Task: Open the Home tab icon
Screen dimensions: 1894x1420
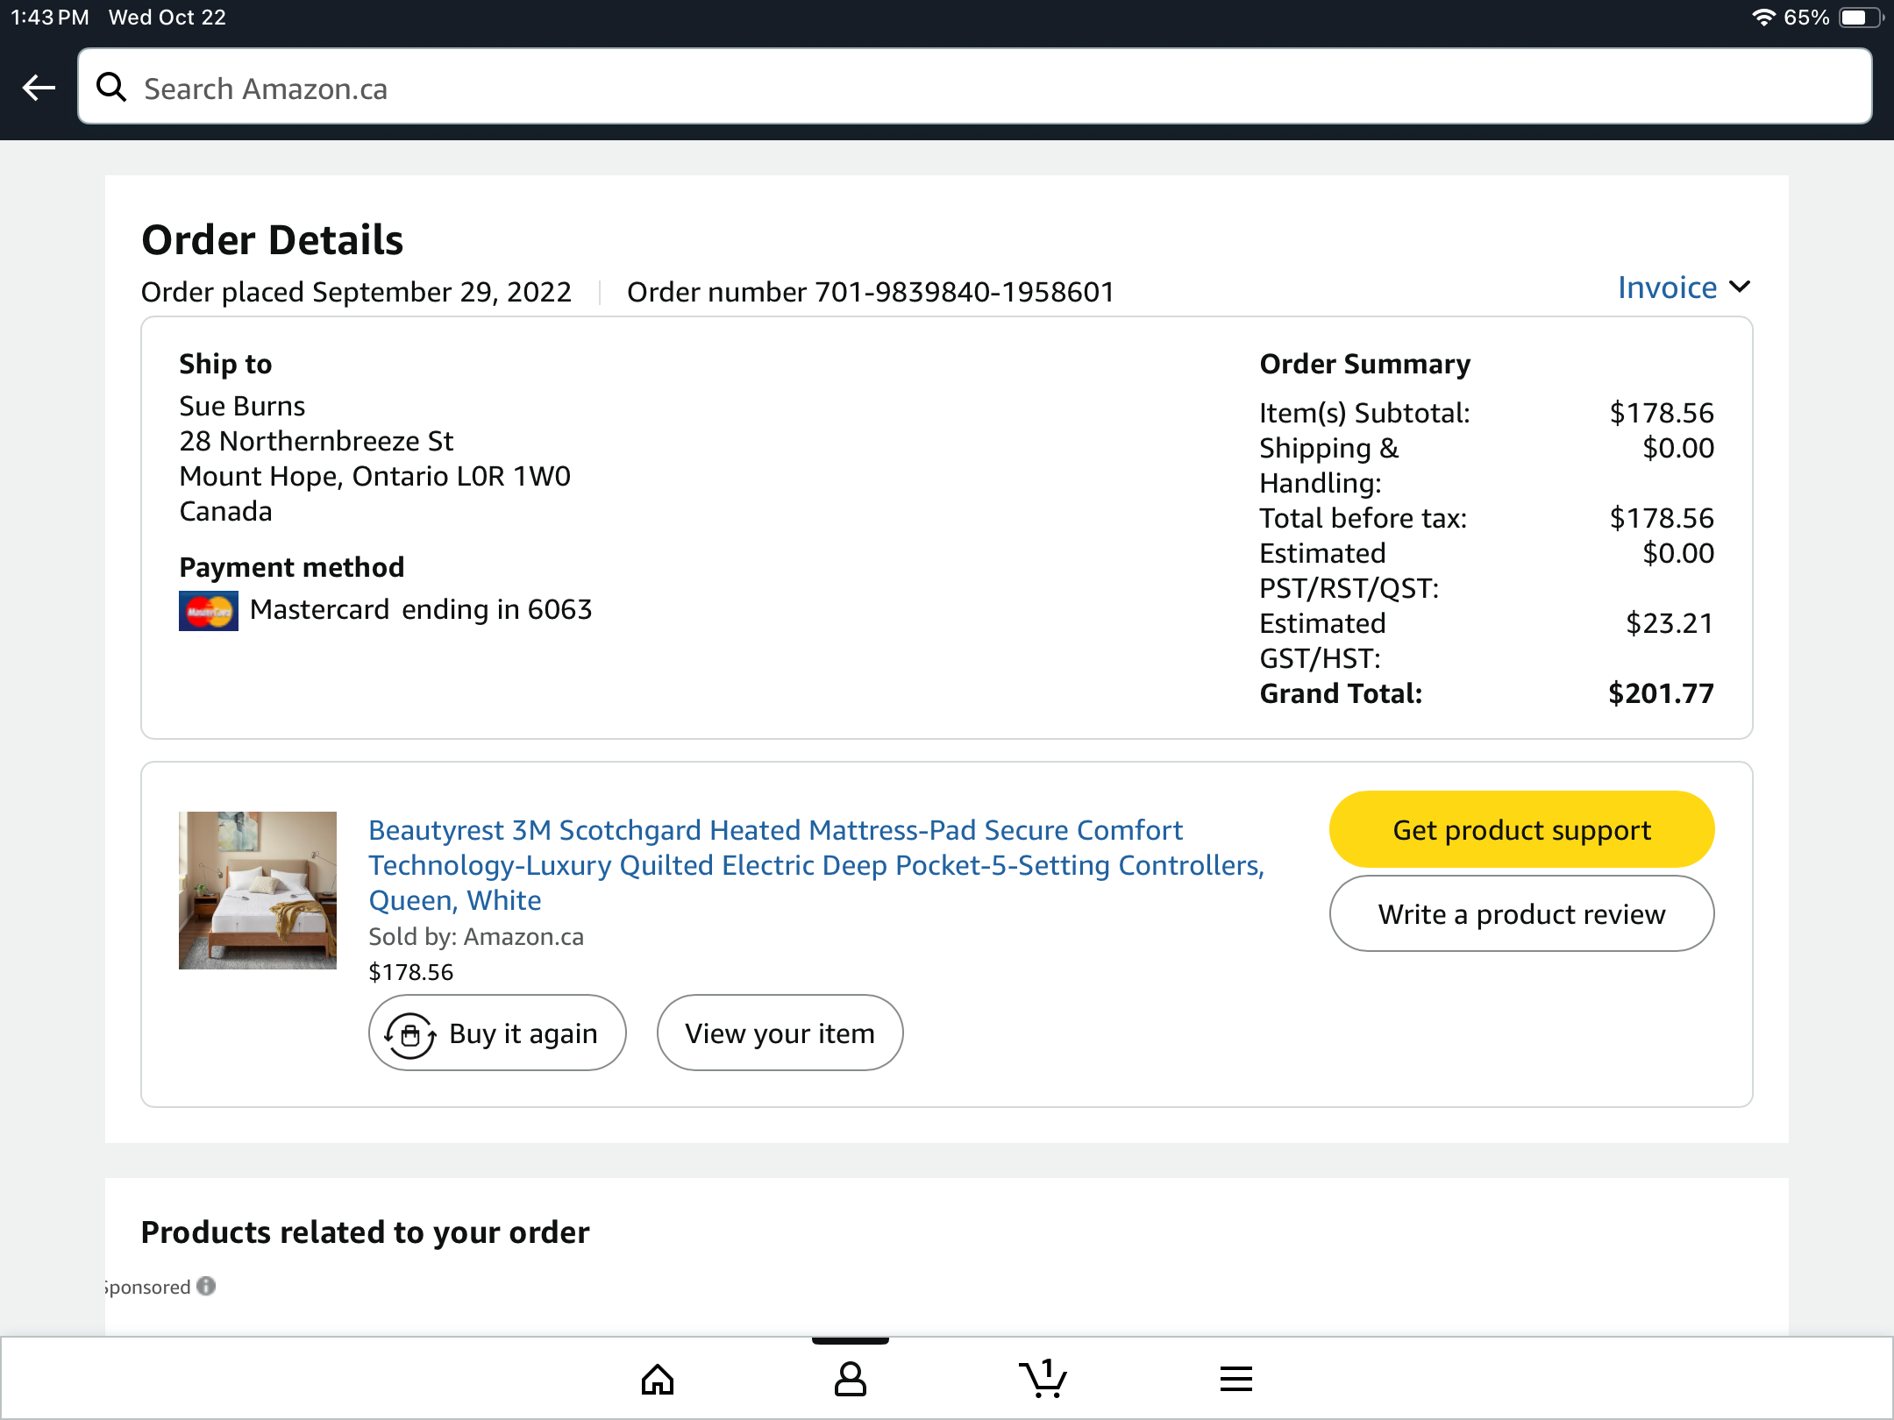Action: click(658, 1380)
